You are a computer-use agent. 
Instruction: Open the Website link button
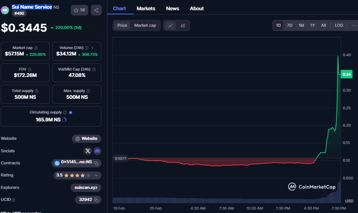87,139
